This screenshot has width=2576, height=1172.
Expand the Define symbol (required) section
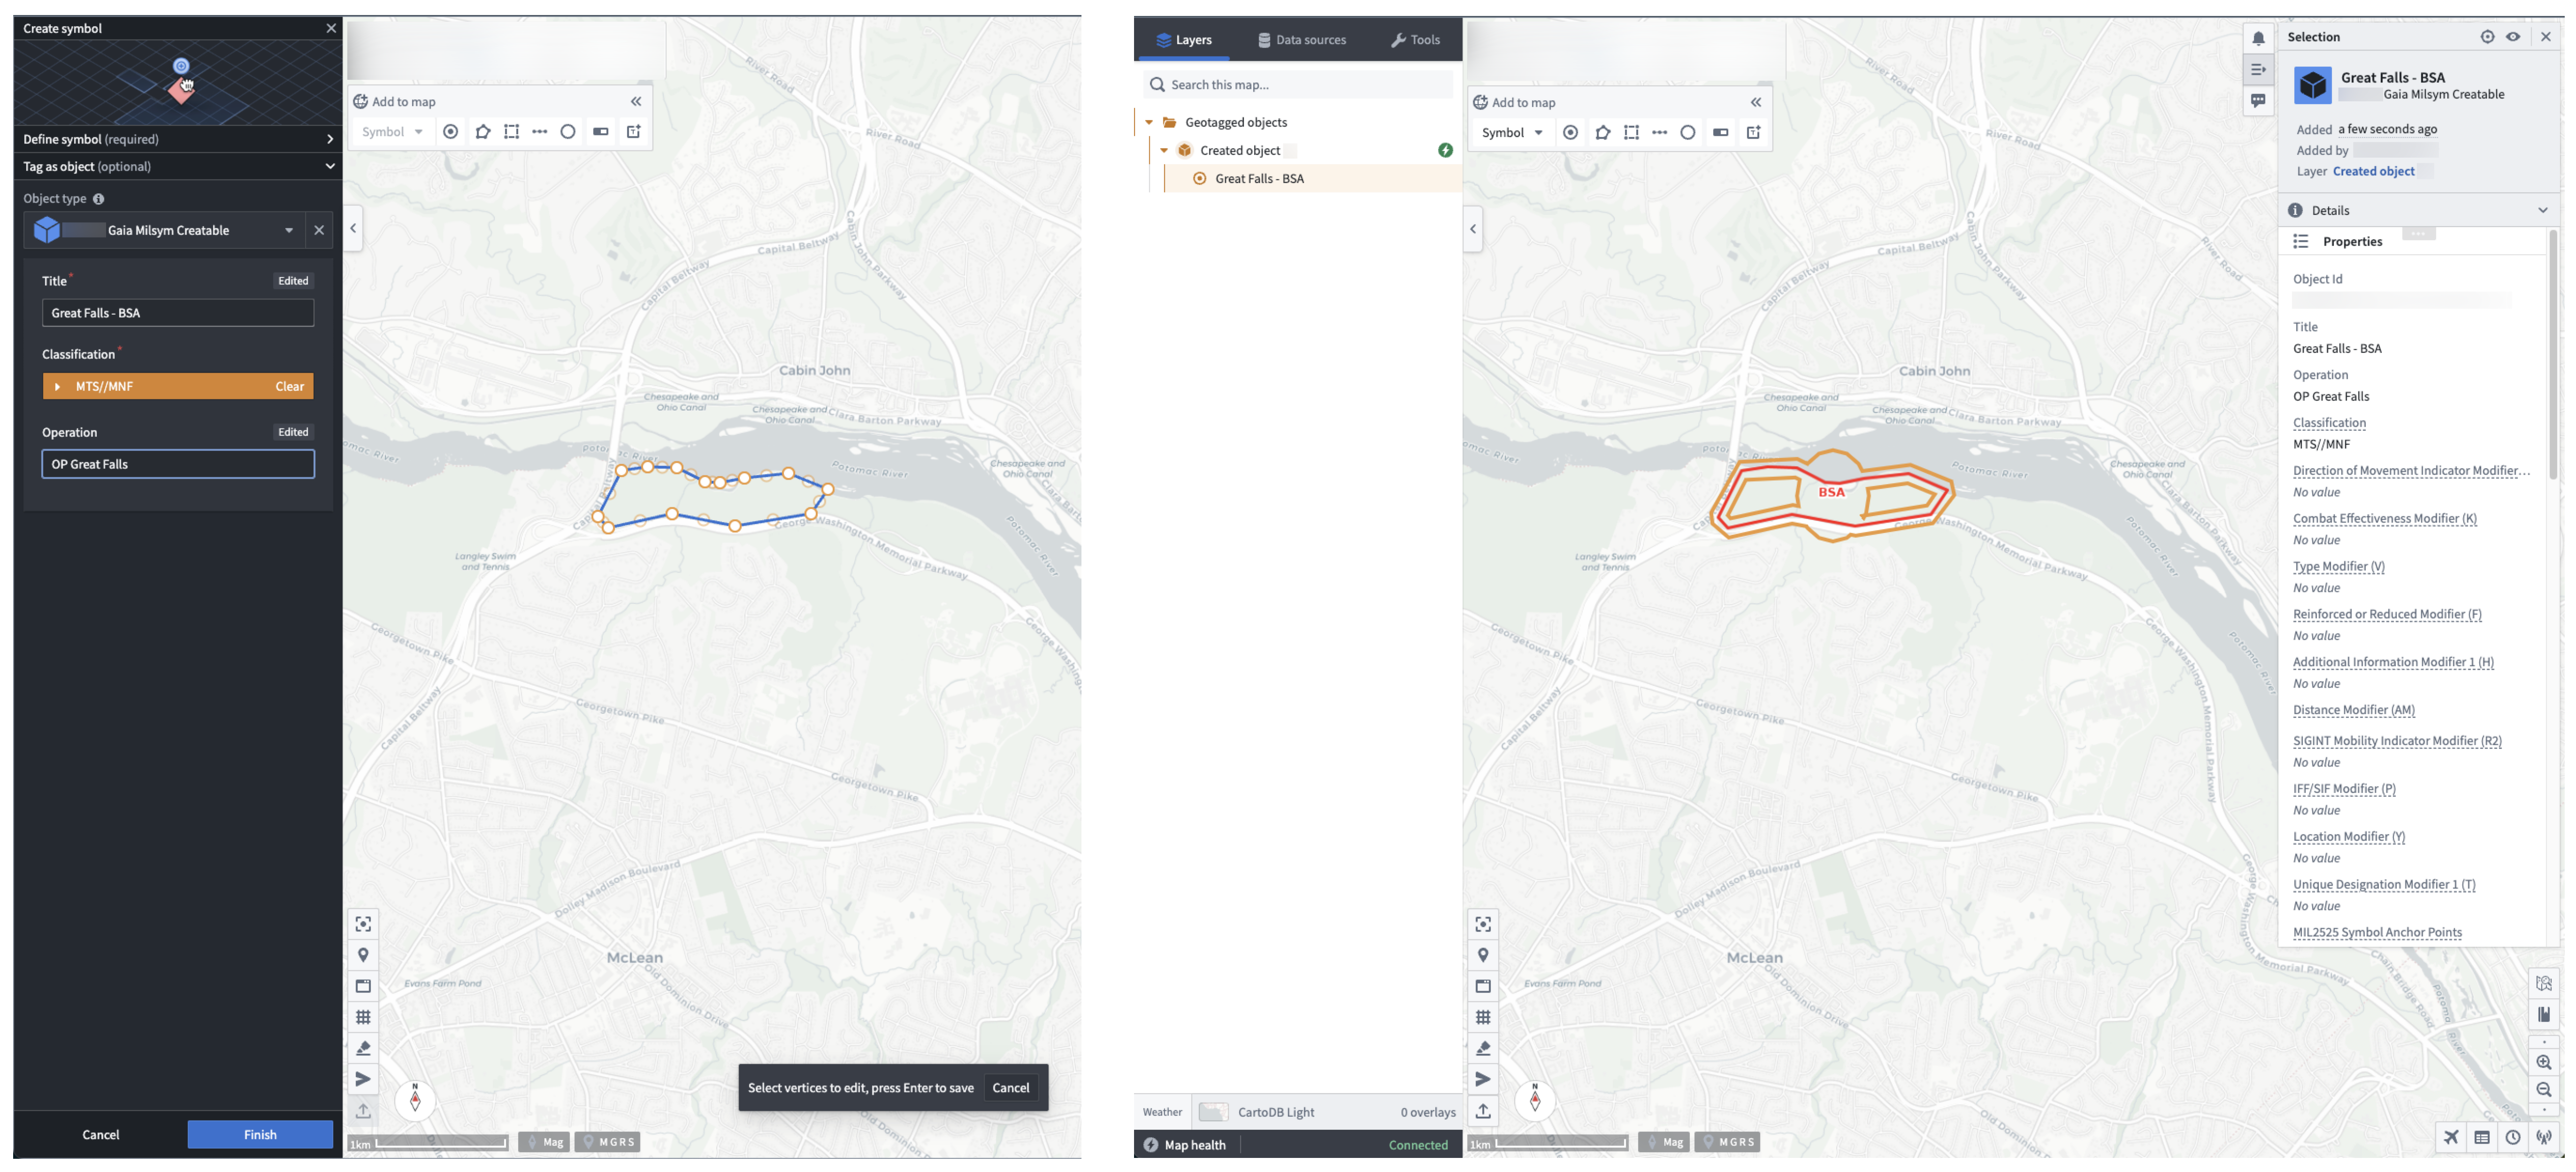pyautogui.click(x=178, y=139)
